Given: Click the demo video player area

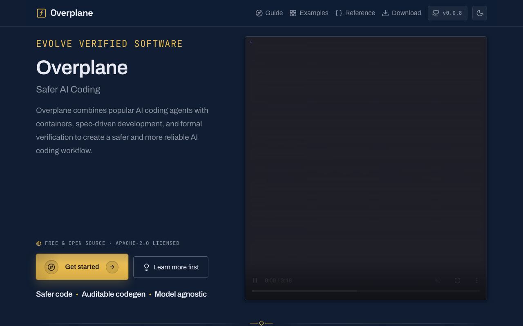Looking at the screenshot, I should coord(366,168).
